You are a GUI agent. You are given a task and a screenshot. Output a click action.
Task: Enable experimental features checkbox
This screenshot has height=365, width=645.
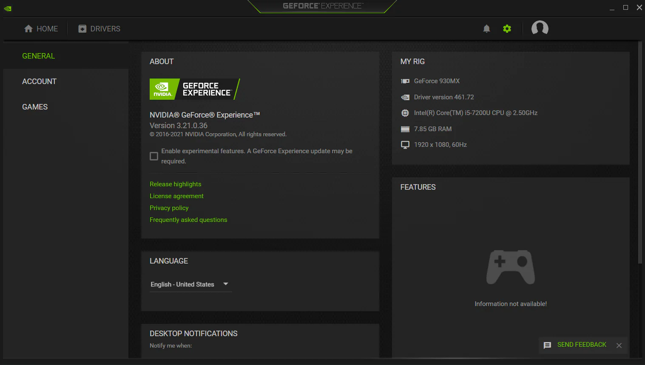(154, 156)
